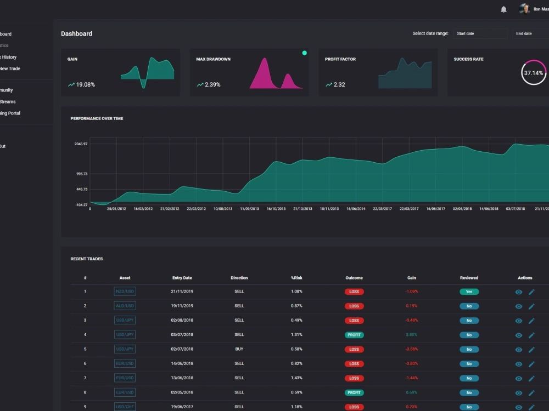The height and width of the screenshot is (411, 549).
Task: View details of trade 2 AUD/USD
Action: 519,306
